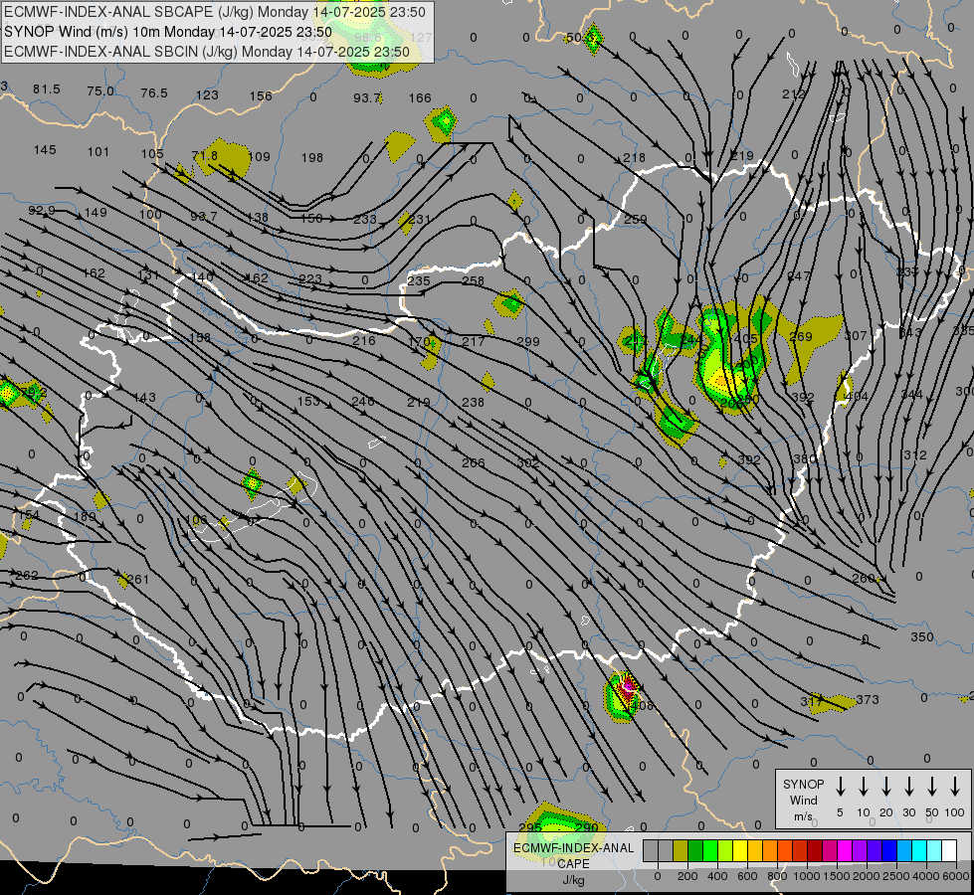Click the 302 value on the map

[x=528, y=462]
